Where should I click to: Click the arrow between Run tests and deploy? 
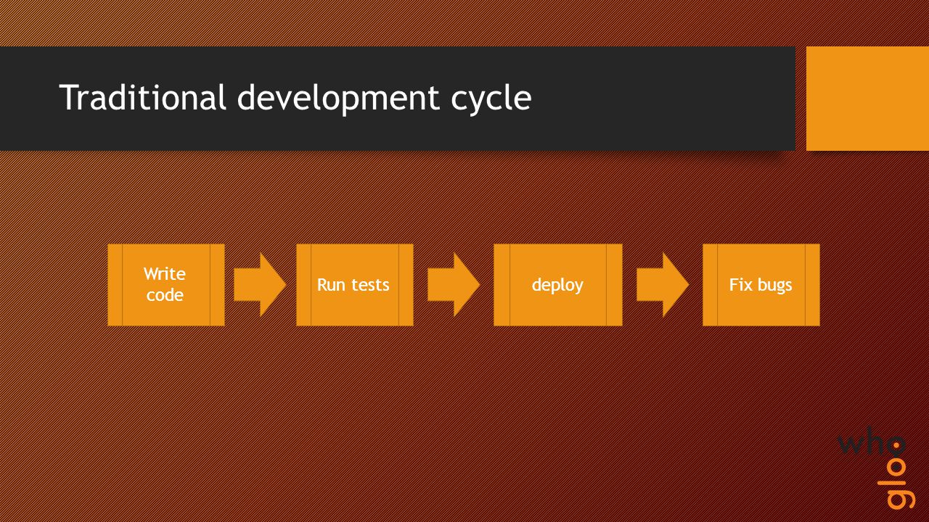click(454, 285)
